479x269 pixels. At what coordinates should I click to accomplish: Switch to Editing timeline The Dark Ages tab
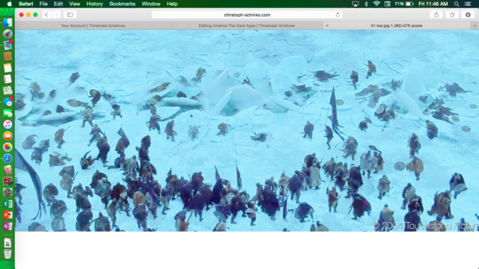click(247, 25)
